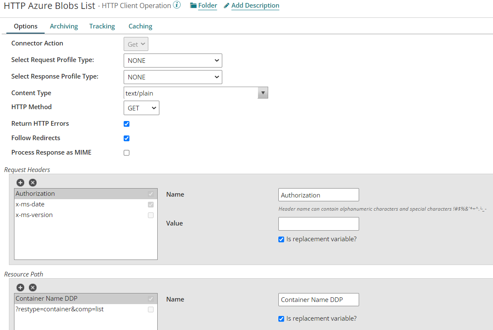
Task: Open the HTTP Client Operation info tooltip
Action: 177,5
